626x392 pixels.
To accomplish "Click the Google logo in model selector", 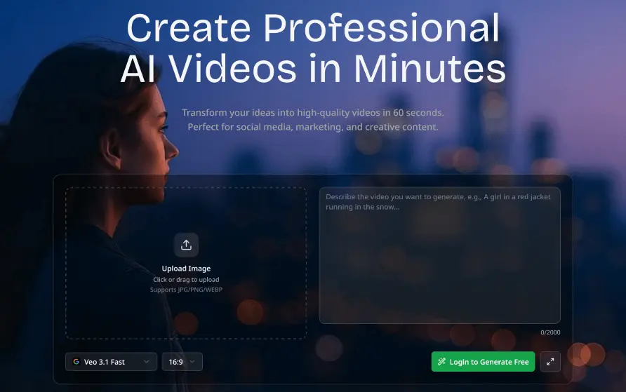I will click(76, 362).
